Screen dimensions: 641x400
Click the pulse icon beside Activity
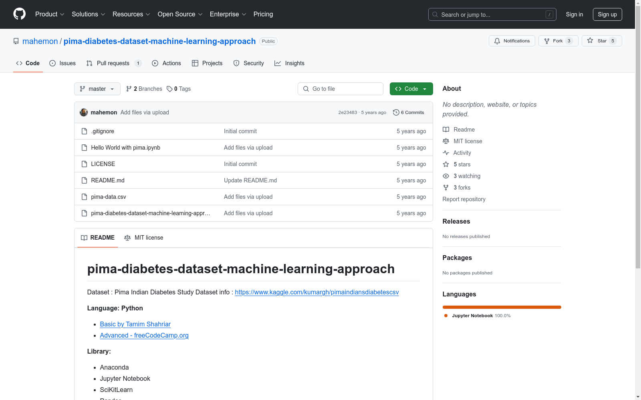tap(446, 153)
